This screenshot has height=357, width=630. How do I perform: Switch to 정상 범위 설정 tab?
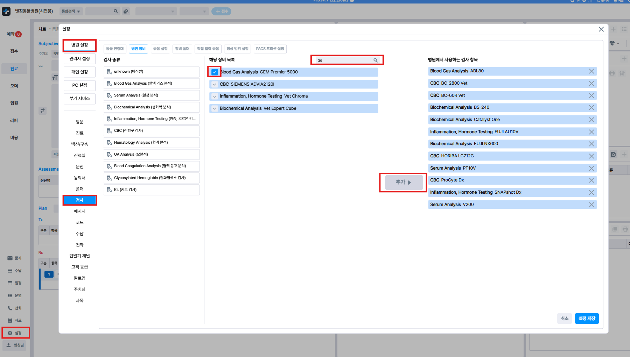click(237, 49)
